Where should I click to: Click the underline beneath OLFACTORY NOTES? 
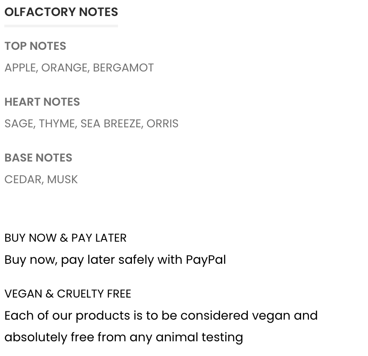point(61,26)
